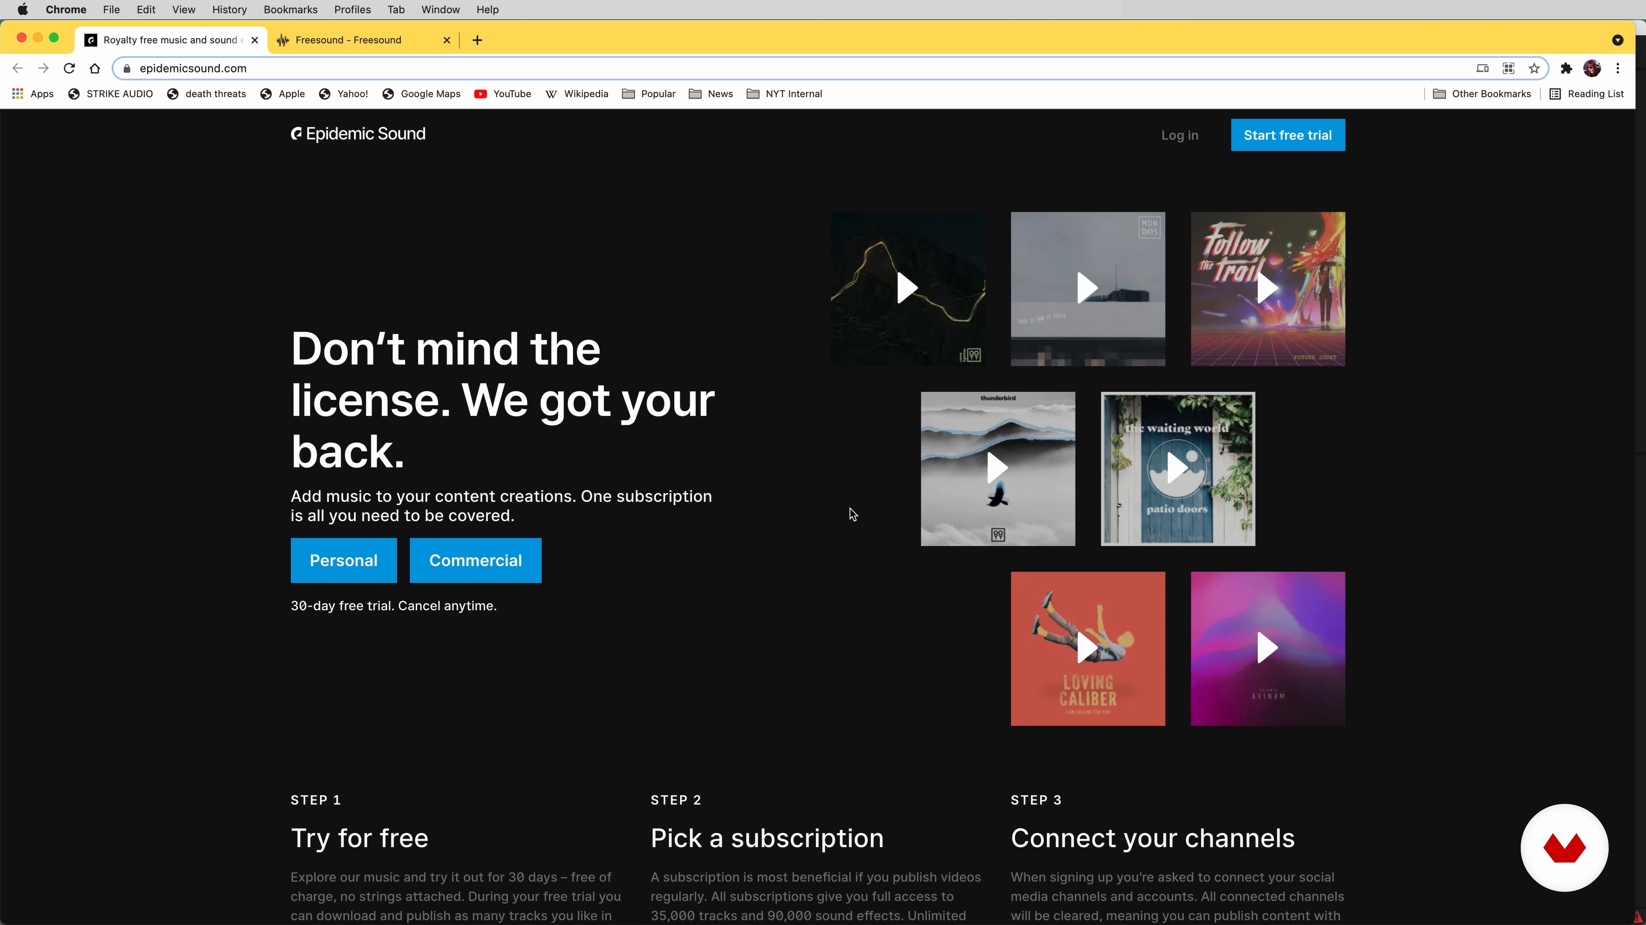Open the View menu
Screen dimensions: 1646x925
coord(183,9)
